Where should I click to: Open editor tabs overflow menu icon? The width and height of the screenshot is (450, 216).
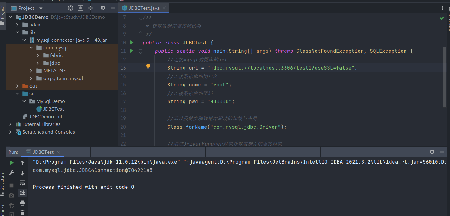[443, 8]
